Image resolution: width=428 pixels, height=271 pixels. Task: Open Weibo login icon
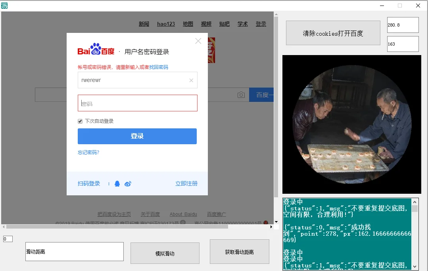128,184
